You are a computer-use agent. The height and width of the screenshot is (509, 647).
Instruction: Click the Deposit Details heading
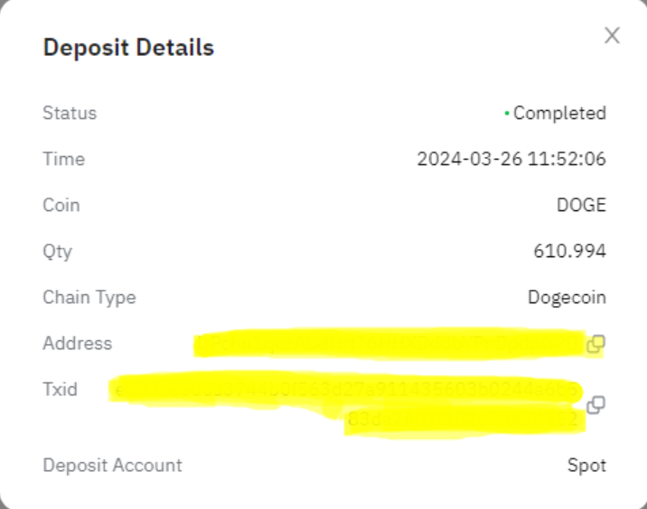(x=128, y=48)
